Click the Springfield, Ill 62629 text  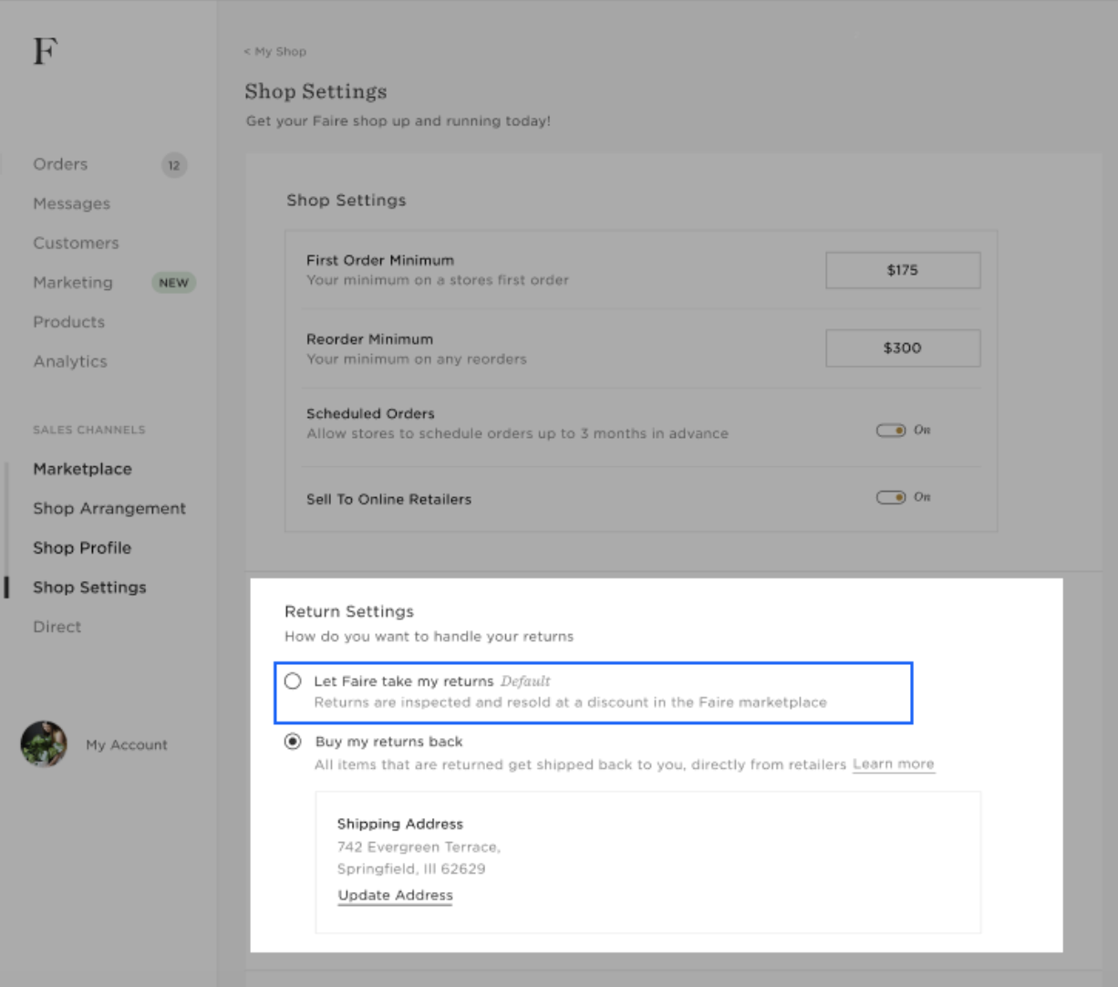(411, 868)
